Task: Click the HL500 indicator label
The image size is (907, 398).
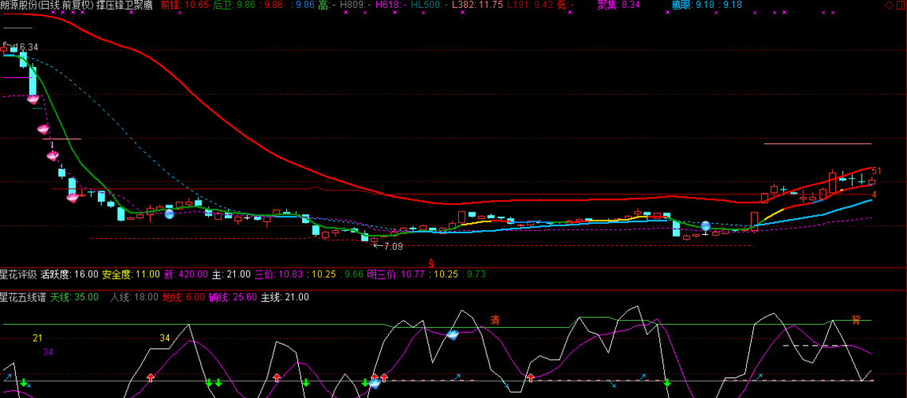Action: coord(430,6)
